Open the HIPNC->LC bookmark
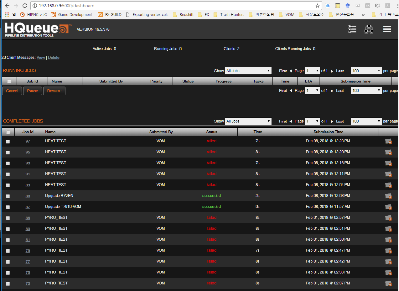The height and width of the screenshot is (291, 399). (x=33, y=14)
